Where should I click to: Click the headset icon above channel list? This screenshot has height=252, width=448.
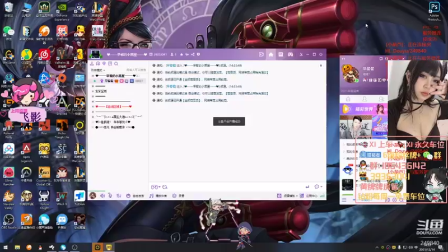[98, 63]
